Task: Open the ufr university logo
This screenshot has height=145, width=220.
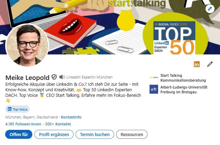Action: click(x=154, y=89)
